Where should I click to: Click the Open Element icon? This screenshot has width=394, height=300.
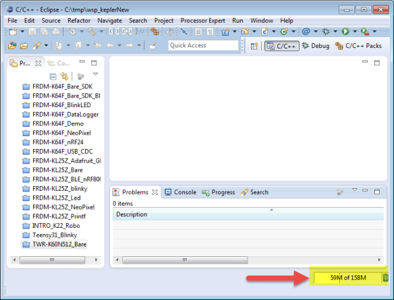(x=12, y=46)
